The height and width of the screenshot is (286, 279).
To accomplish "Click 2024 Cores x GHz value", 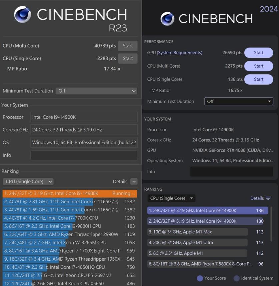I will [x=226, y=140].
